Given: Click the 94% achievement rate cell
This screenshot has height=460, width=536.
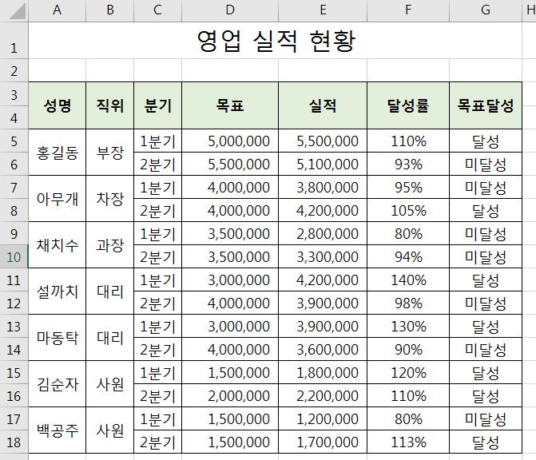Looking at the screenshot, I should click(x=408, y=256).
